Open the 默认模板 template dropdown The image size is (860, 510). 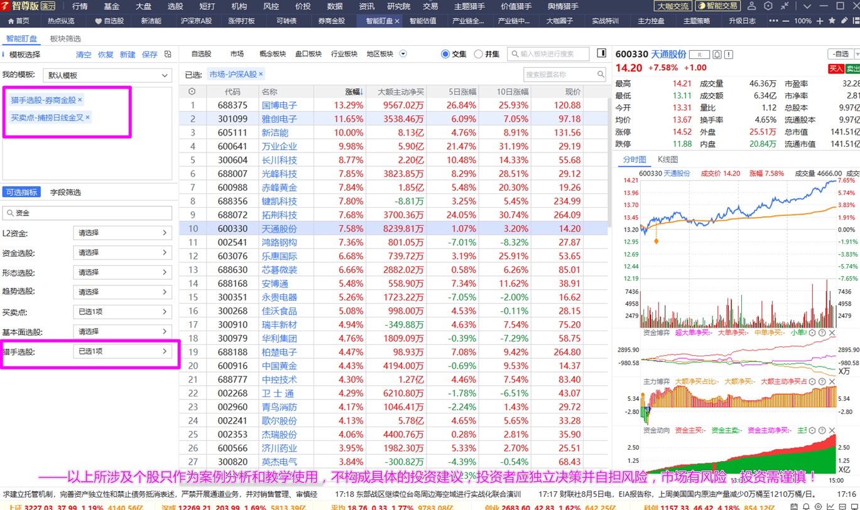pos(107,75)
